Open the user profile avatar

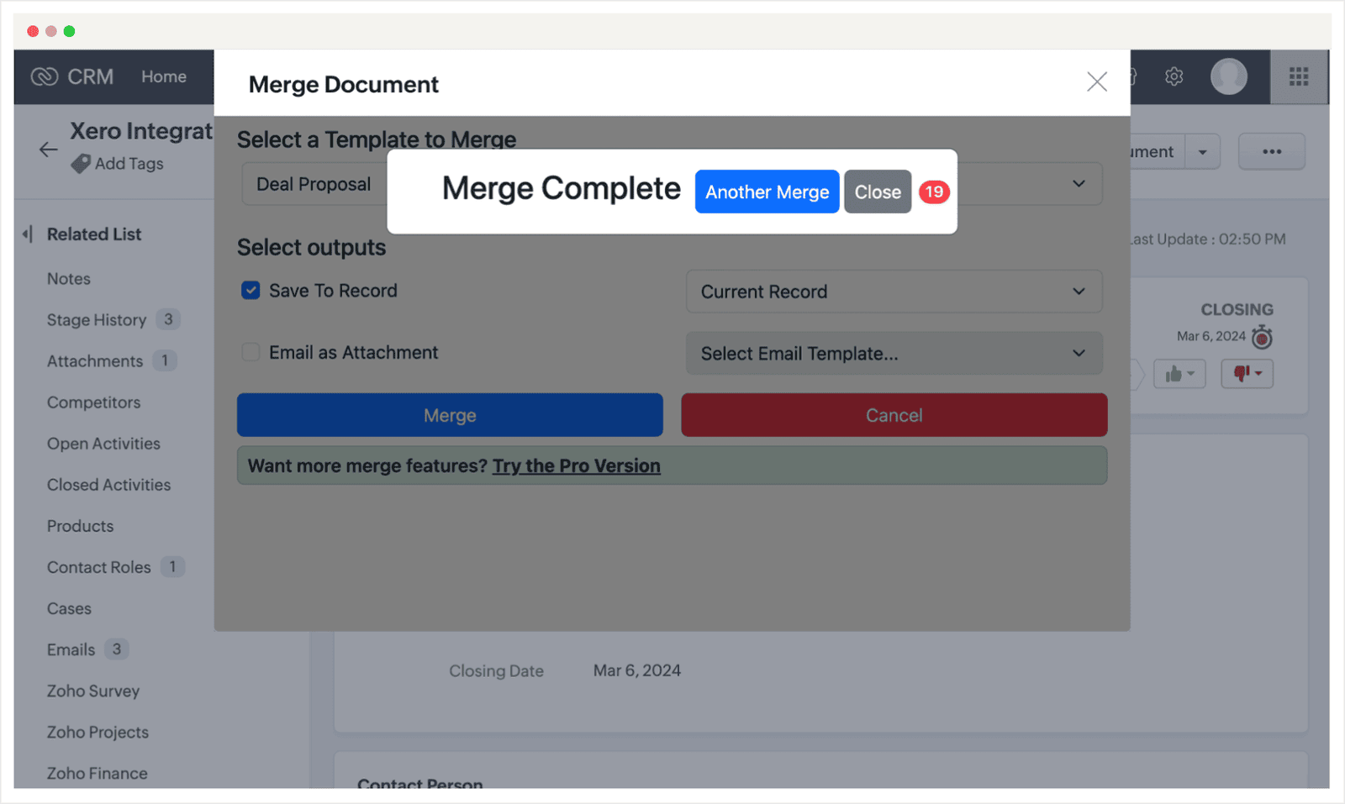1229,76
